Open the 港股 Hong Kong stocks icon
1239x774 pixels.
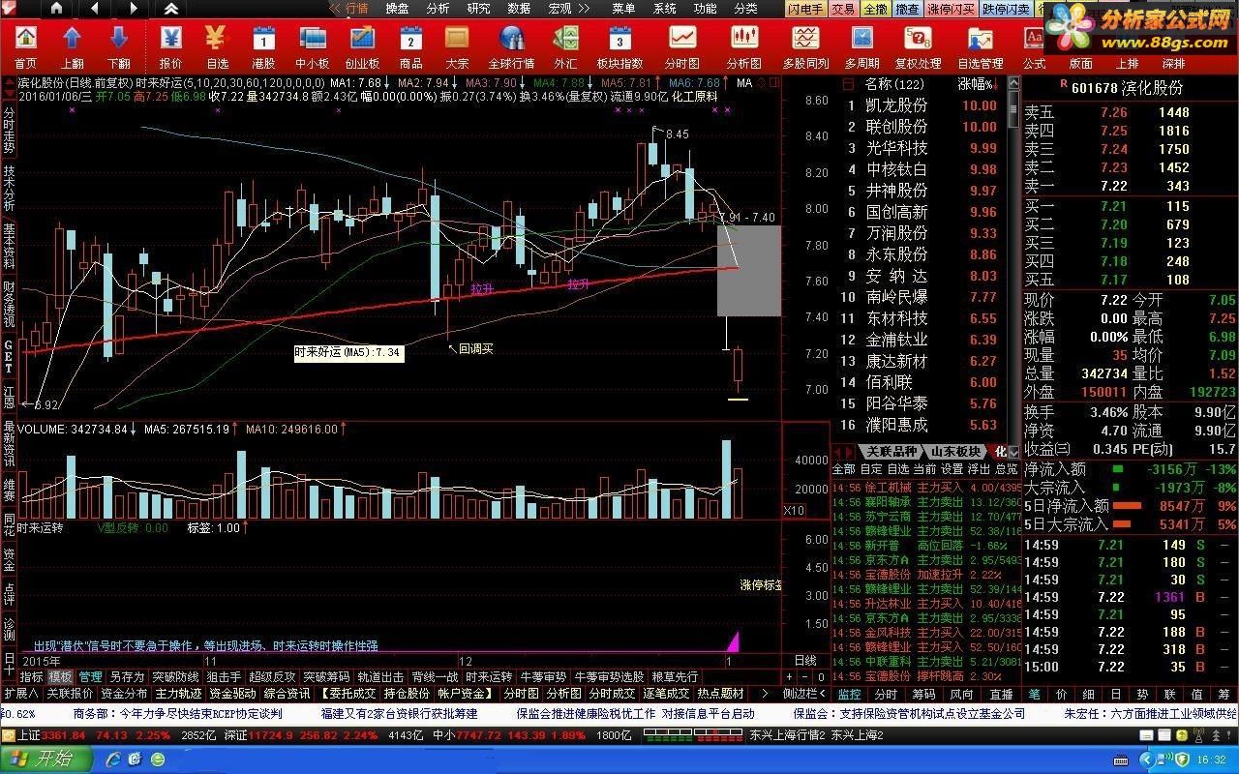click(263, 46)
